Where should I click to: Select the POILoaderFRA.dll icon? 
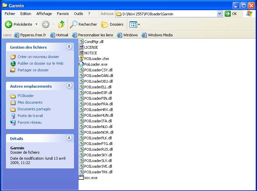point(82,104)
